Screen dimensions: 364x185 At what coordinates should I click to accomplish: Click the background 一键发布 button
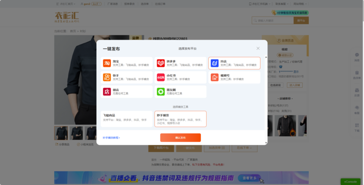189,148
